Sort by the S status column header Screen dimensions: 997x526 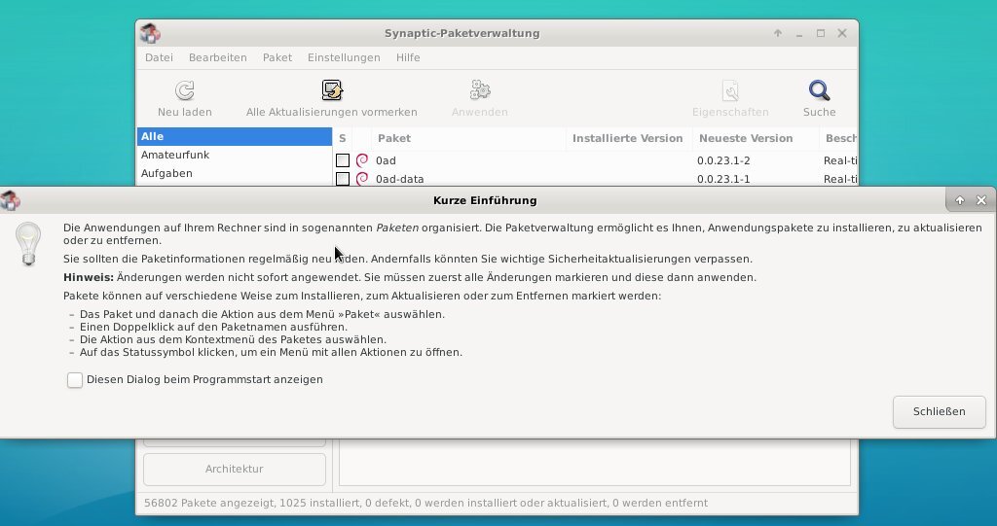342,138
